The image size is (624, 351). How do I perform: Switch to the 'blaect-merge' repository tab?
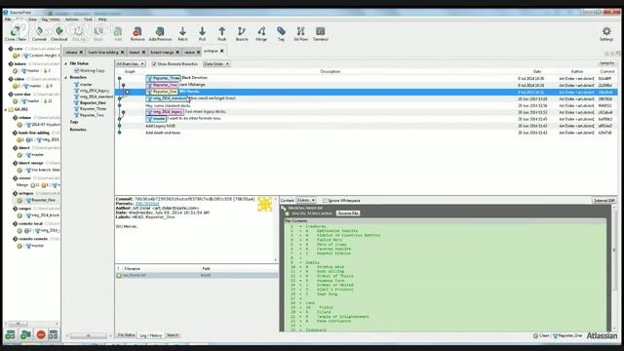162,52
